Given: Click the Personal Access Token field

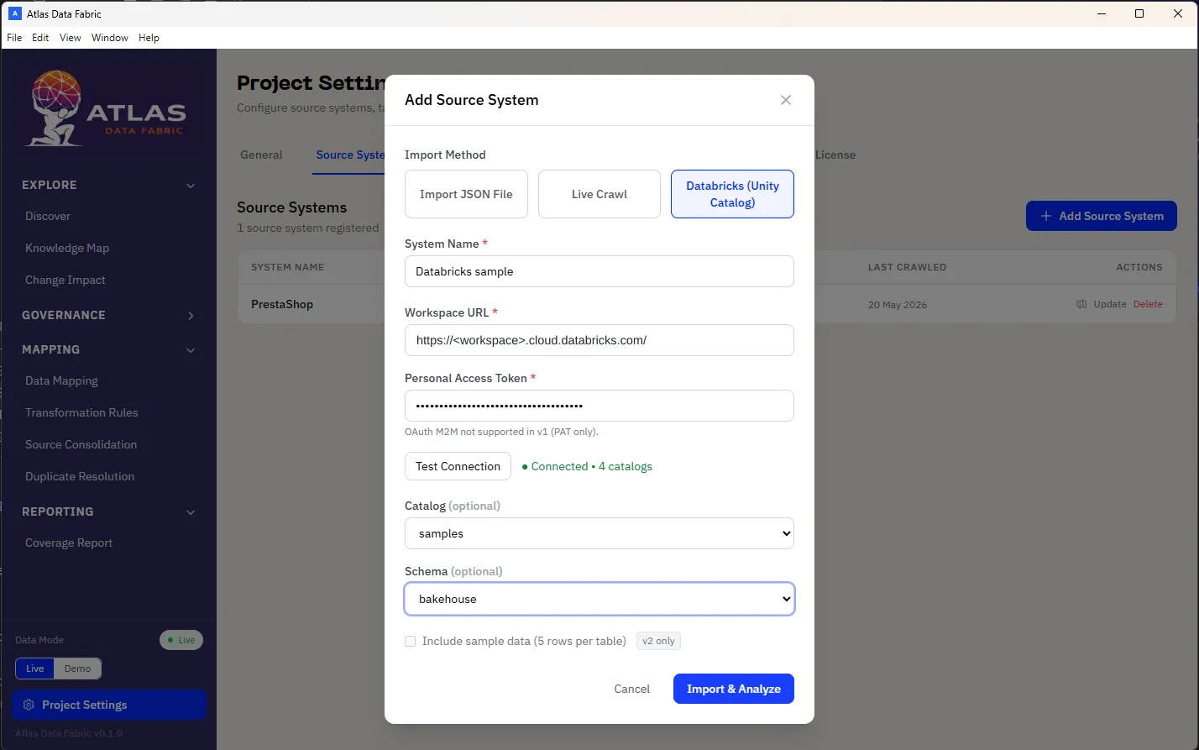Looking at the screenshot, I should tap(599, 406).
